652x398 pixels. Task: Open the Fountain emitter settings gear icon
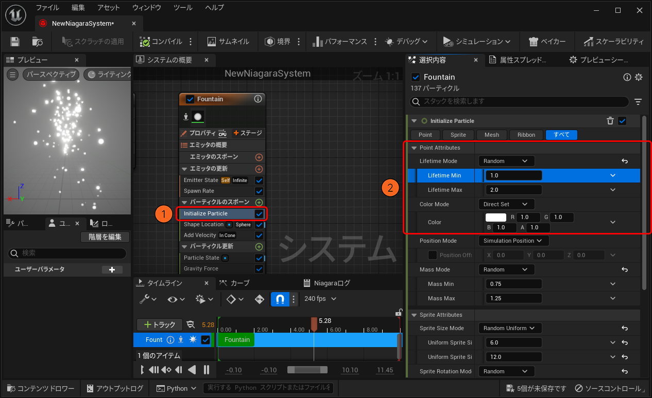tap(639, 77)
